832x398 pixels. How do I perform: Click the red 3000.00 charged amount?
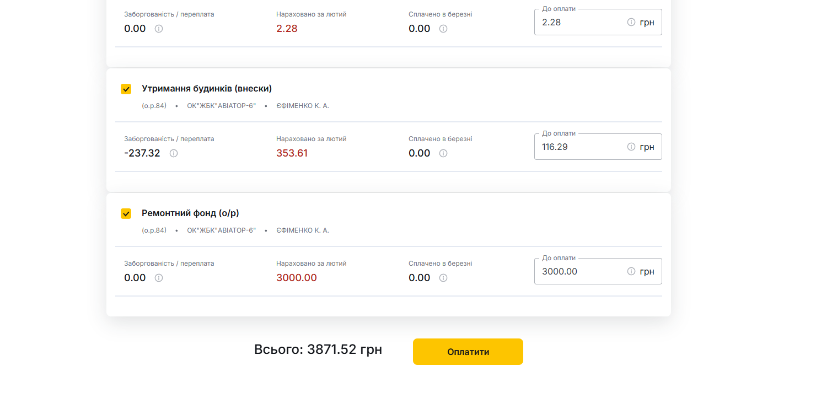[297, 278]
